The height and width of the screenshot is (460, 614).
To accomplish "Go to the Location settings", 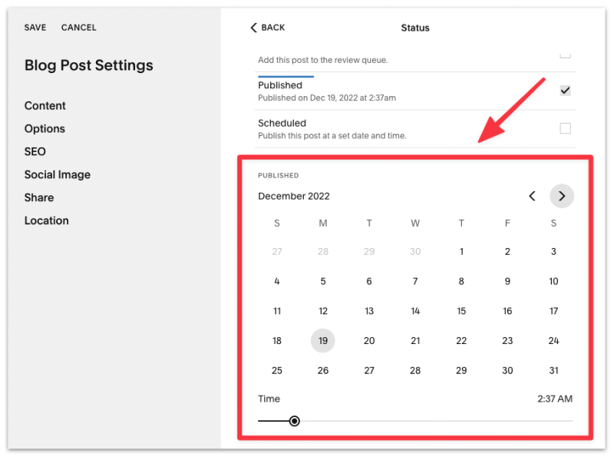I will pos(47,220).
